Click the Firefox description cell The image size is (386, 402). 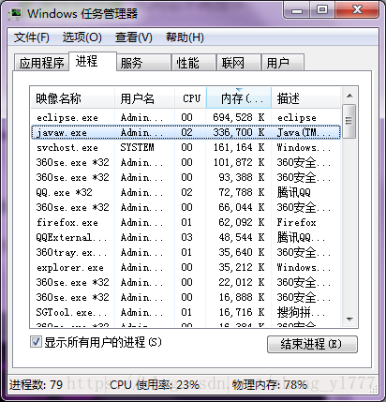(x=296, y=222)
